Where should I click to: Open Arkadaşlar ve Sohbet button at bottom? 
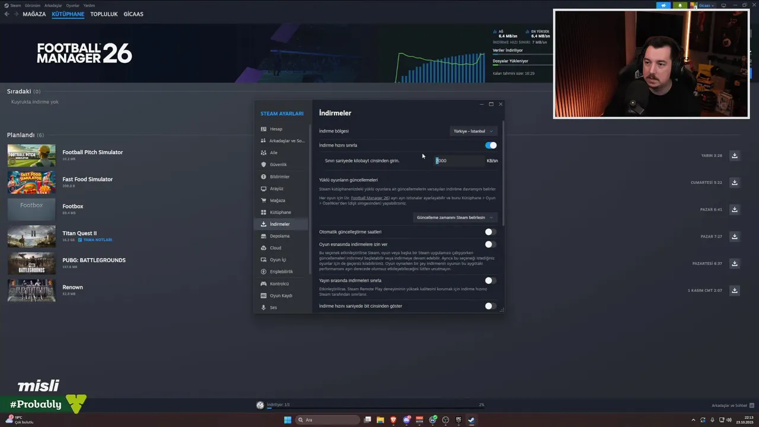[732, 406]
